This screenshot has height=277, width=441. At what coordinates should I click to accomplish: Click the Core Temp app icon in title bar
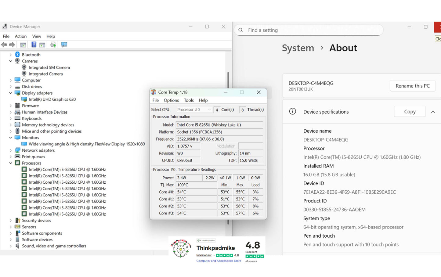(154, 92)
